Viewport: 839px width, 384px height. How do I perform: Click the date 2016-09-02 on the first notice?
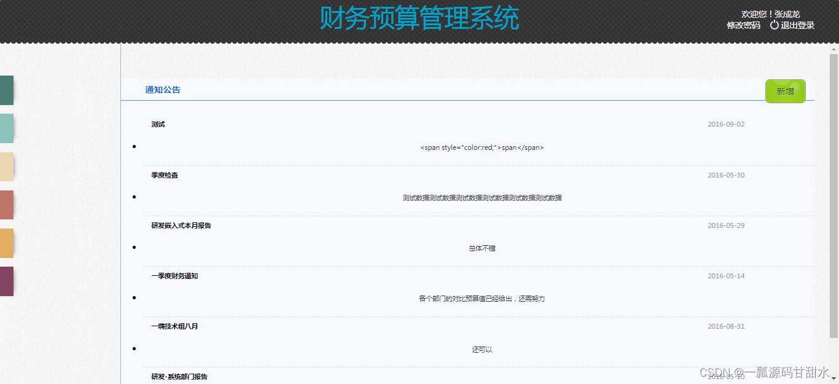tap(727, 123)
